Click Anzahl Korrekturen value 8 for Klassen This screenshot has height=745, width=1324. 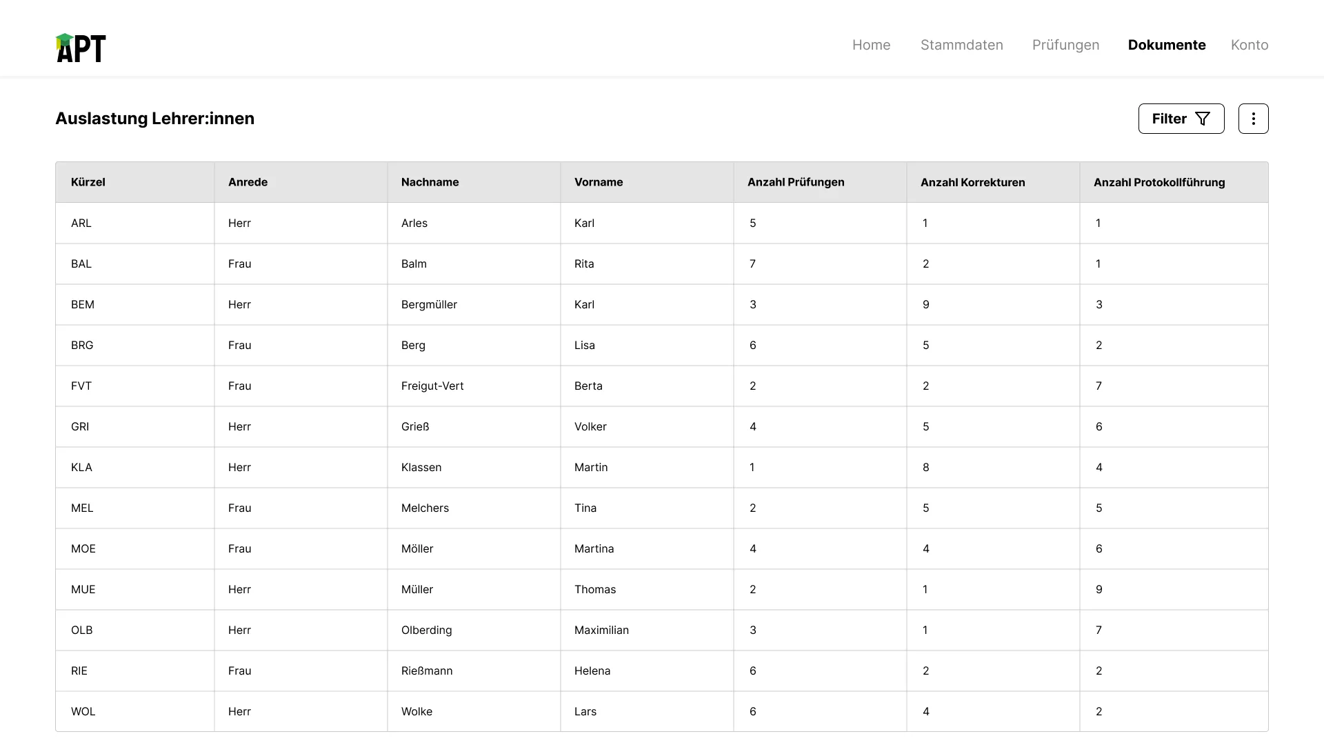click(925, 467)
